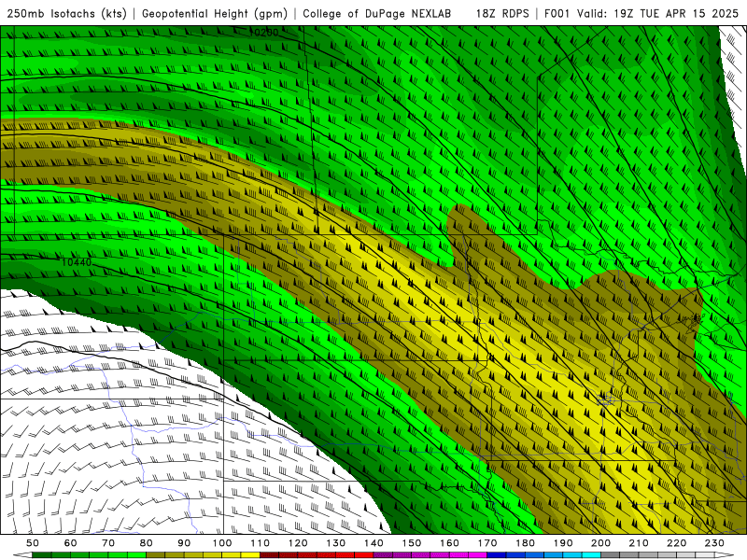Viewport: 747px width, 560px height.
Task: Click the 230 value on the color scale
Action: 714,543
